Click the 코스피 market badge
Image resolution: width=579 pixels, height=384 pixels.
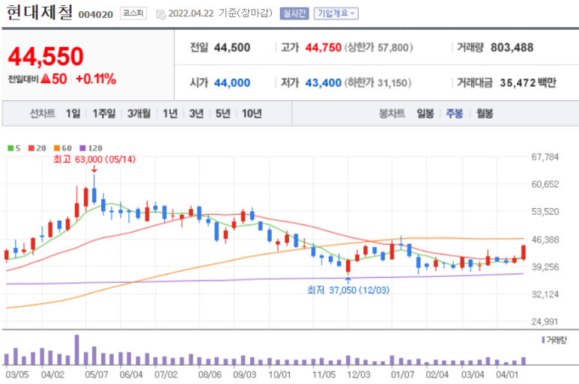pos(133,13)
